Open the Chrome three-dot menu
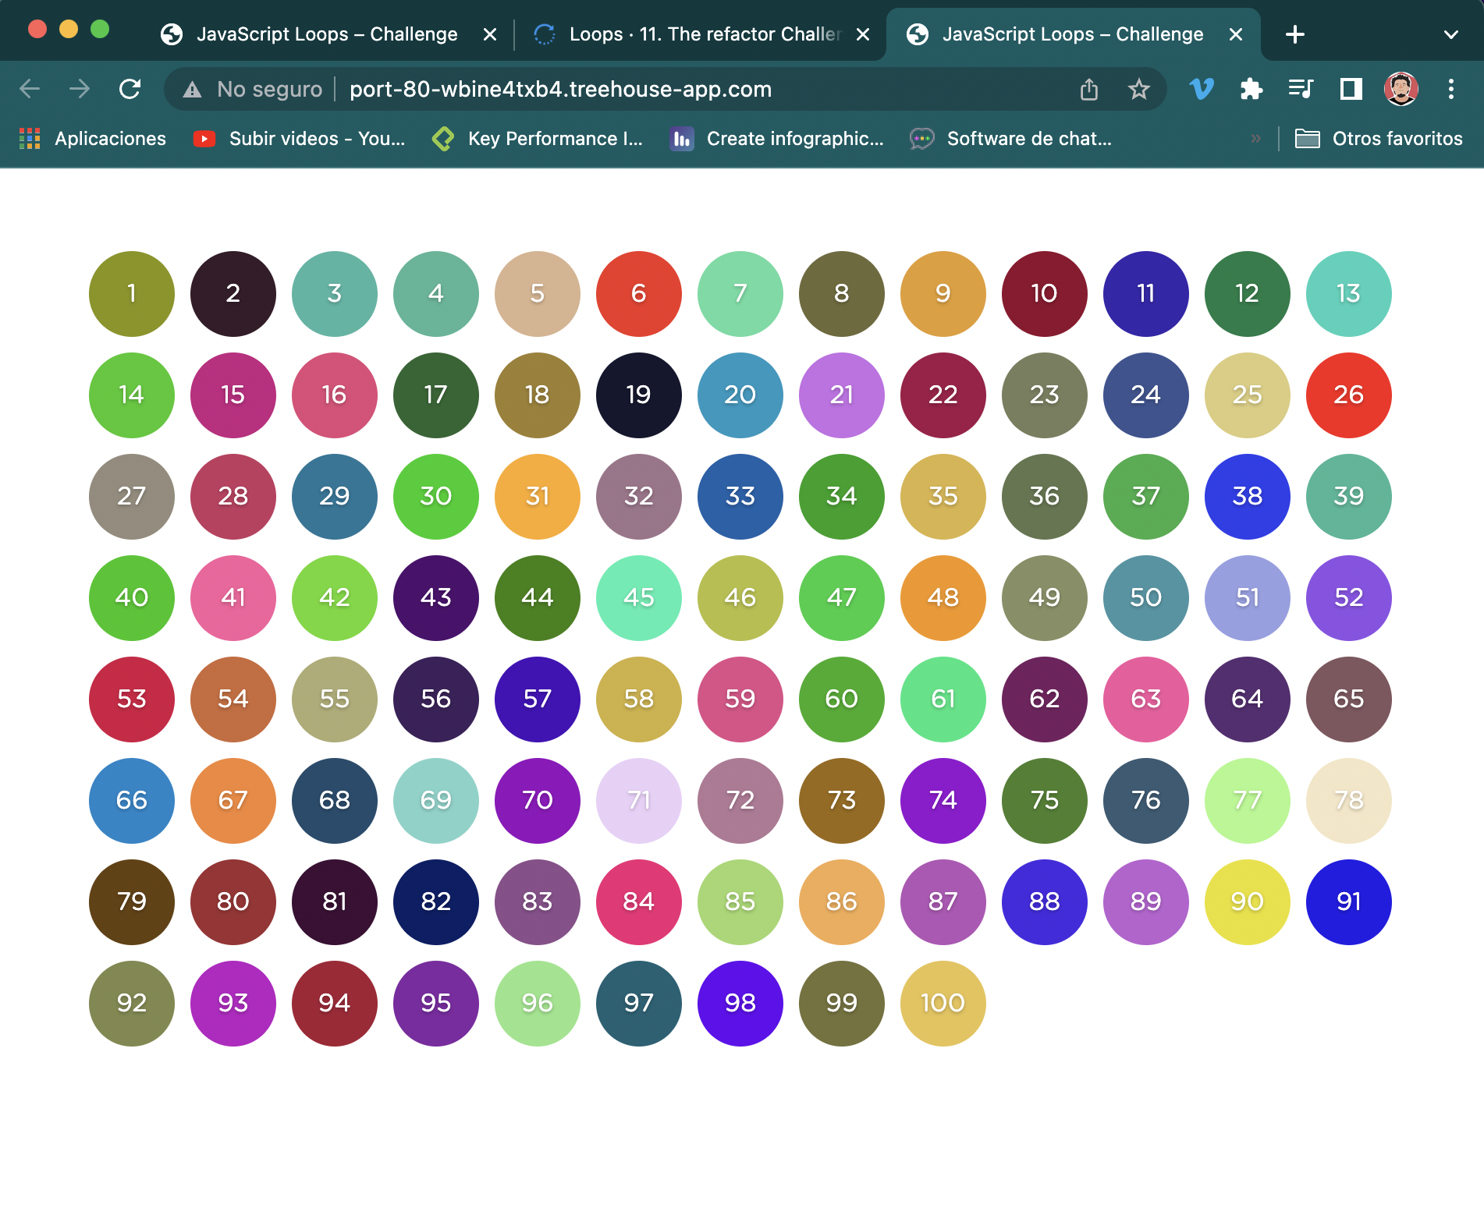Screen dimensions: 1484x1229 (1450, 89)
